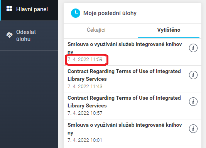This screenshot has height=148, width=206.
Task: Open info for job printed at 10:01
Action: tap(193, 129)
